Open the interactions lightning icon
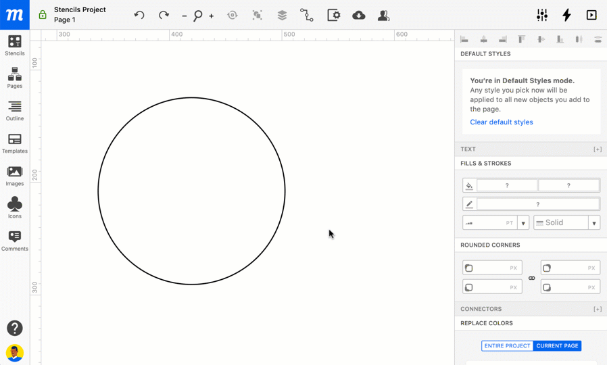This screenshot has width=607, height=365. [x=566, y=15]
